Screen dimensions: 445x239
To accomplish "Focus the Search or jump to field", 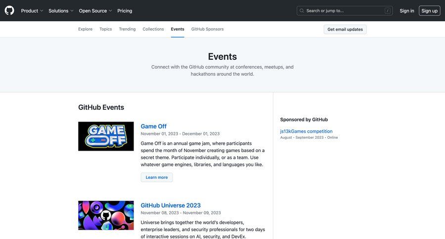I will pos(345,11).
